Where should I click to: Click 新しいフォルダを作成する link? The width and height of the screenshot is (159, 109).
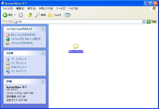click(x=23, y=35)
